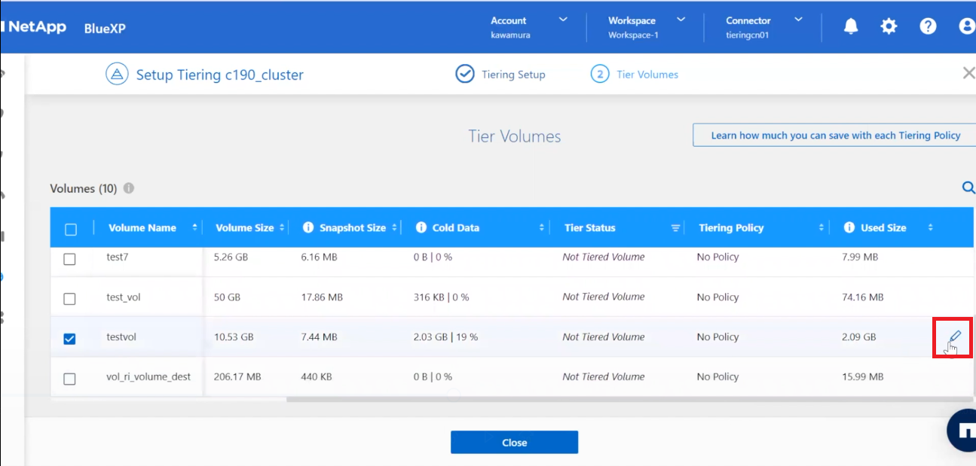Click the Tier Volumes page heading
The image size is (976, 466).
tap(515, 136)
